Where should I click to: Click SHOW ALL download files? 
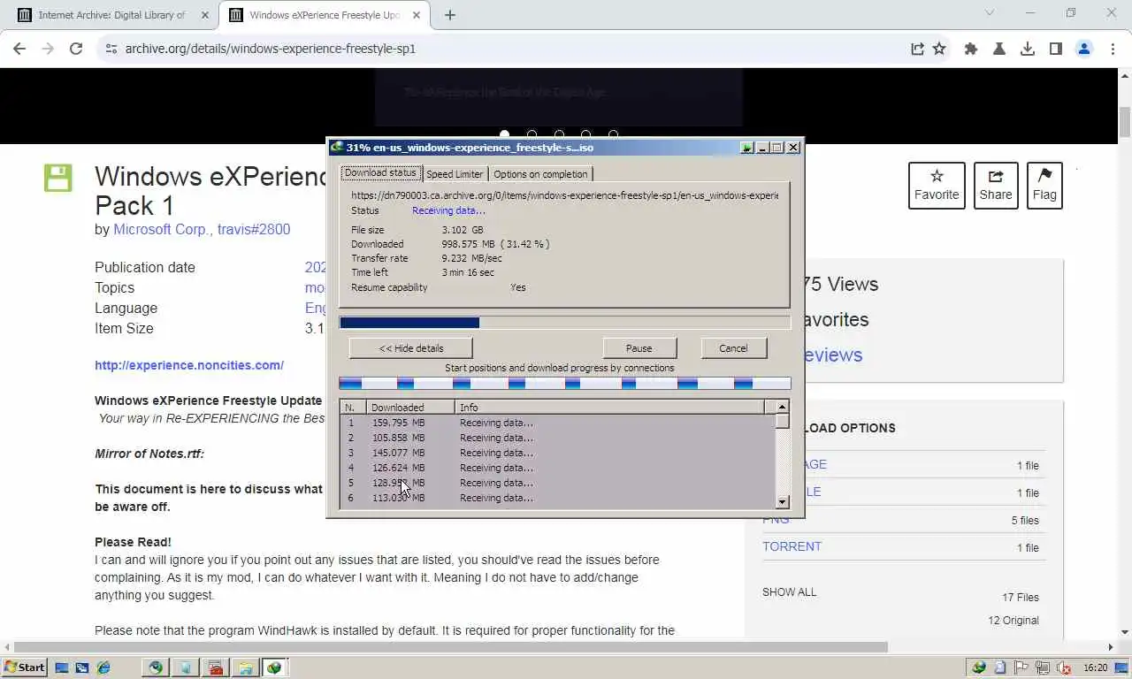click(x=789, y=592)
